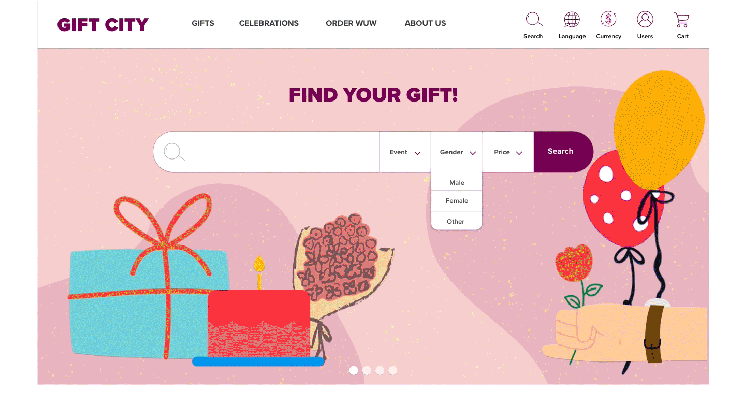The height and width of the screenshot is (405, 744).
Task: Click the magnifier icon inside search bar
Action: point(174,152)
